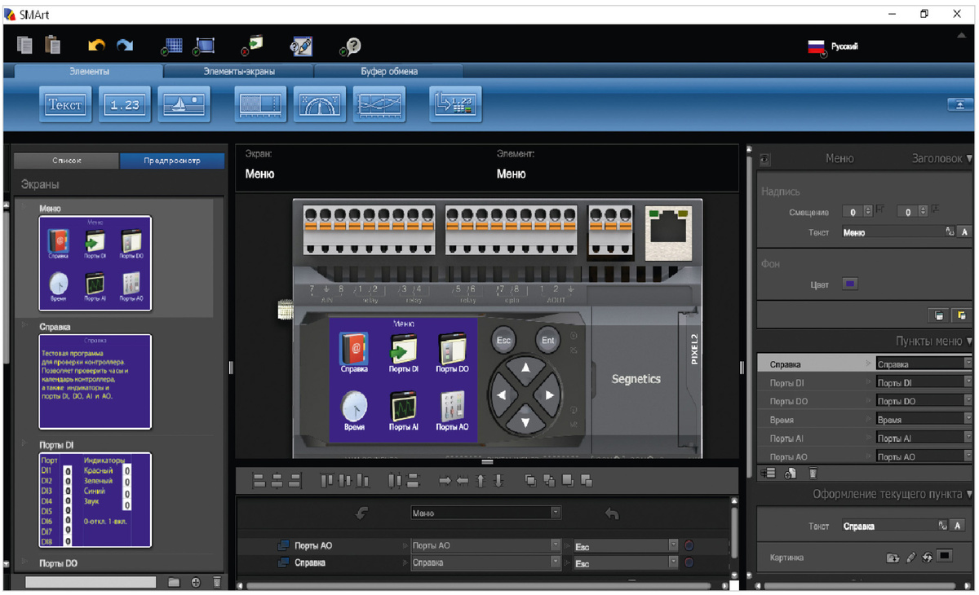The width and height of the screenshot is (979, 595).
Task: Open the Русский language selector
Action: click(x=833, y=47)
